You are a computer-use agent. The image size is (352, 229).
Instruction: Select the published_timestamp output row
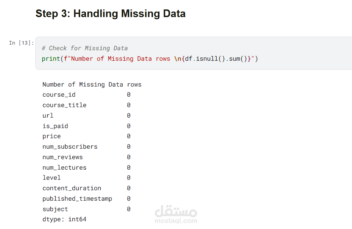(x=86, y=199)
